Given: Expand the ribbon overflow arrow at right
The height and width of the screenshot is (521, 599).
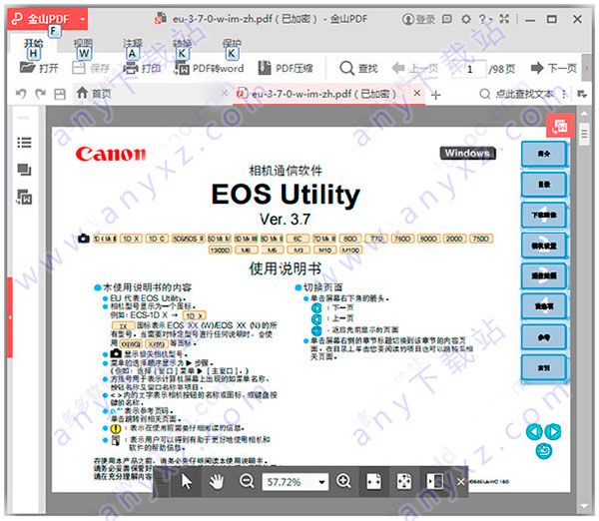Looking at the screenshot, I should [587, 68].
